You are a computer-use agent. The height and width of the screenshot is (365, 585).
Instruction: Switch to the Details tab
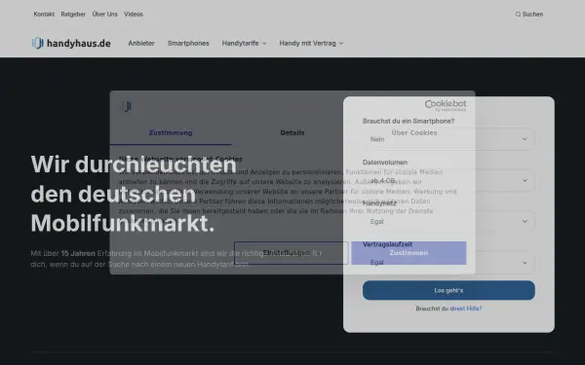click(x=292, y=133)
